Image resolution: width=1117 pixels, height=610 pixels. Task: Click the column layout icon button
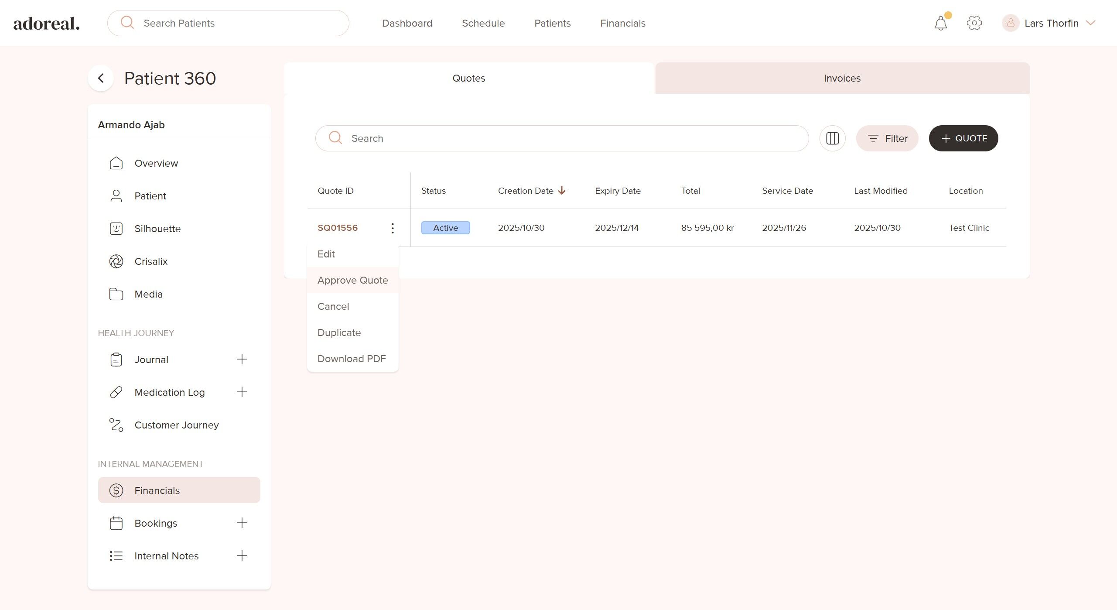(832, 138)
